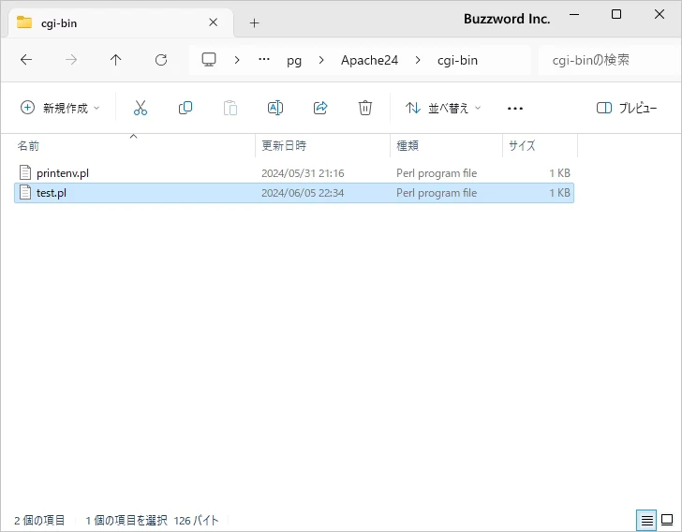Open the 新規作成 dropdown menu

[60, 108]
